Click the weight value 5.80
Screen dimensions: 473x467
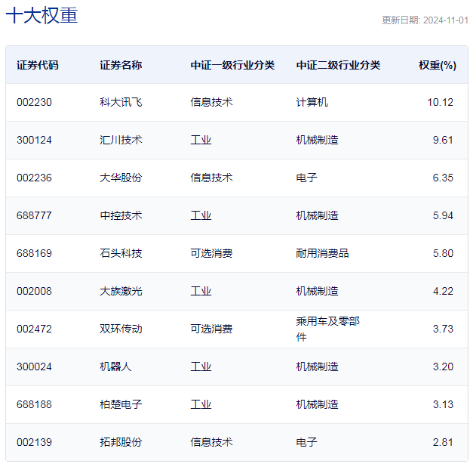(443, 253)
